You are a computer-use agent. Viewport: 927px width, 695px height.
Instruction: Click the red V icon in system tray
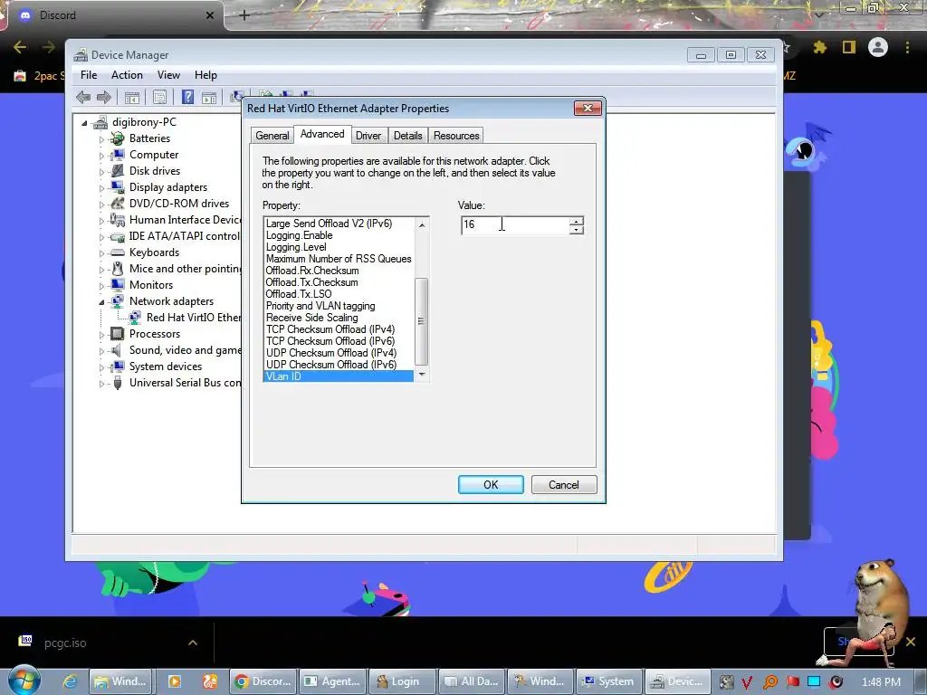click(747, 682)
